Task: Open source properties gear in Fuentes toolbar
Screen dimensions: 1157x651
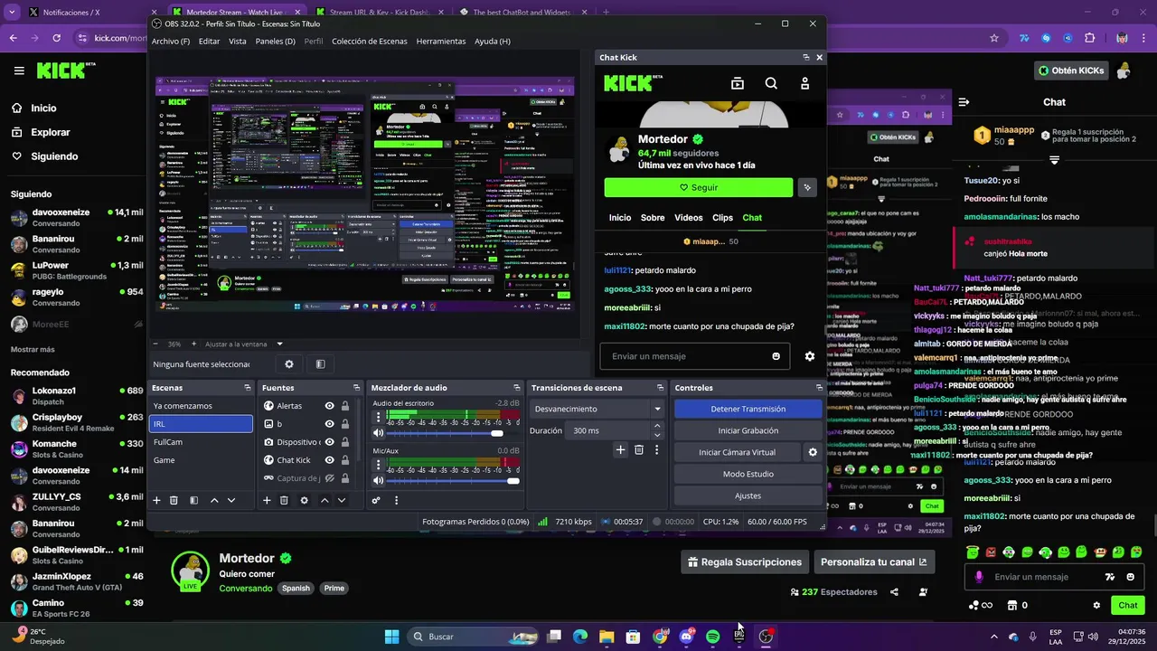Action: coord(304,500)
